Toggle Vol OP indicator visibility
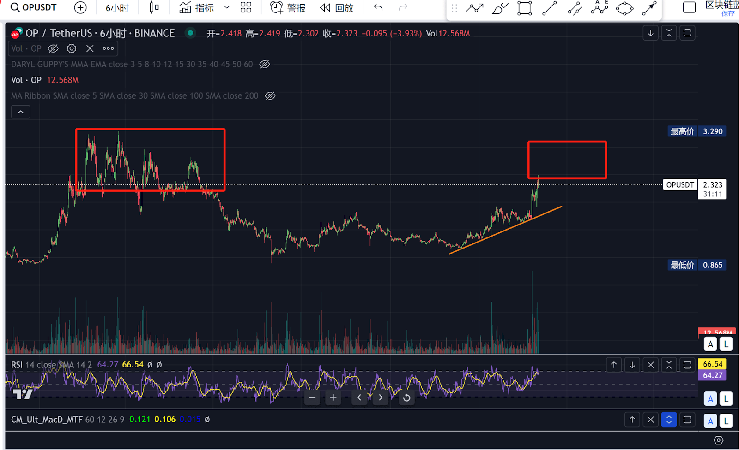Image resolution: width=739 pixels, height=450 pixels. point(54,48)
